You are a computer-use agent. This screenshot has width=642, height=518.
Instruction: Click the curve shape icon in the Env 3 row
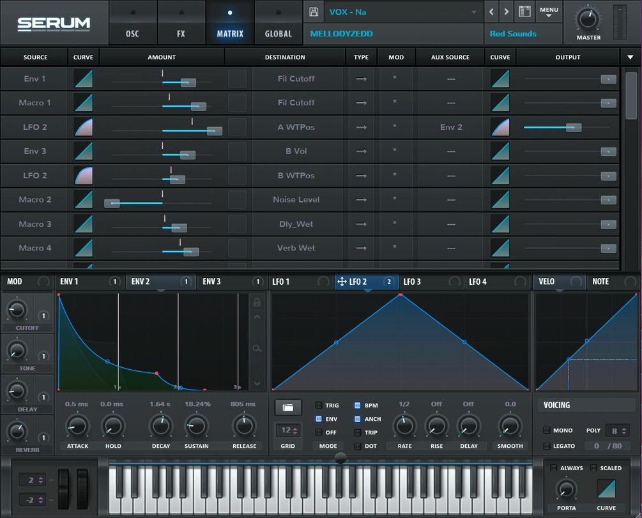click(x=84, y=151)
